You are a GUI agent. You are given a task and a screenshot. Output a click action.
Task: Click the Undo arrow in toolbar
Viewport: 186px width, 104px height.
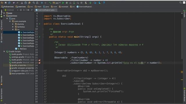14,3
